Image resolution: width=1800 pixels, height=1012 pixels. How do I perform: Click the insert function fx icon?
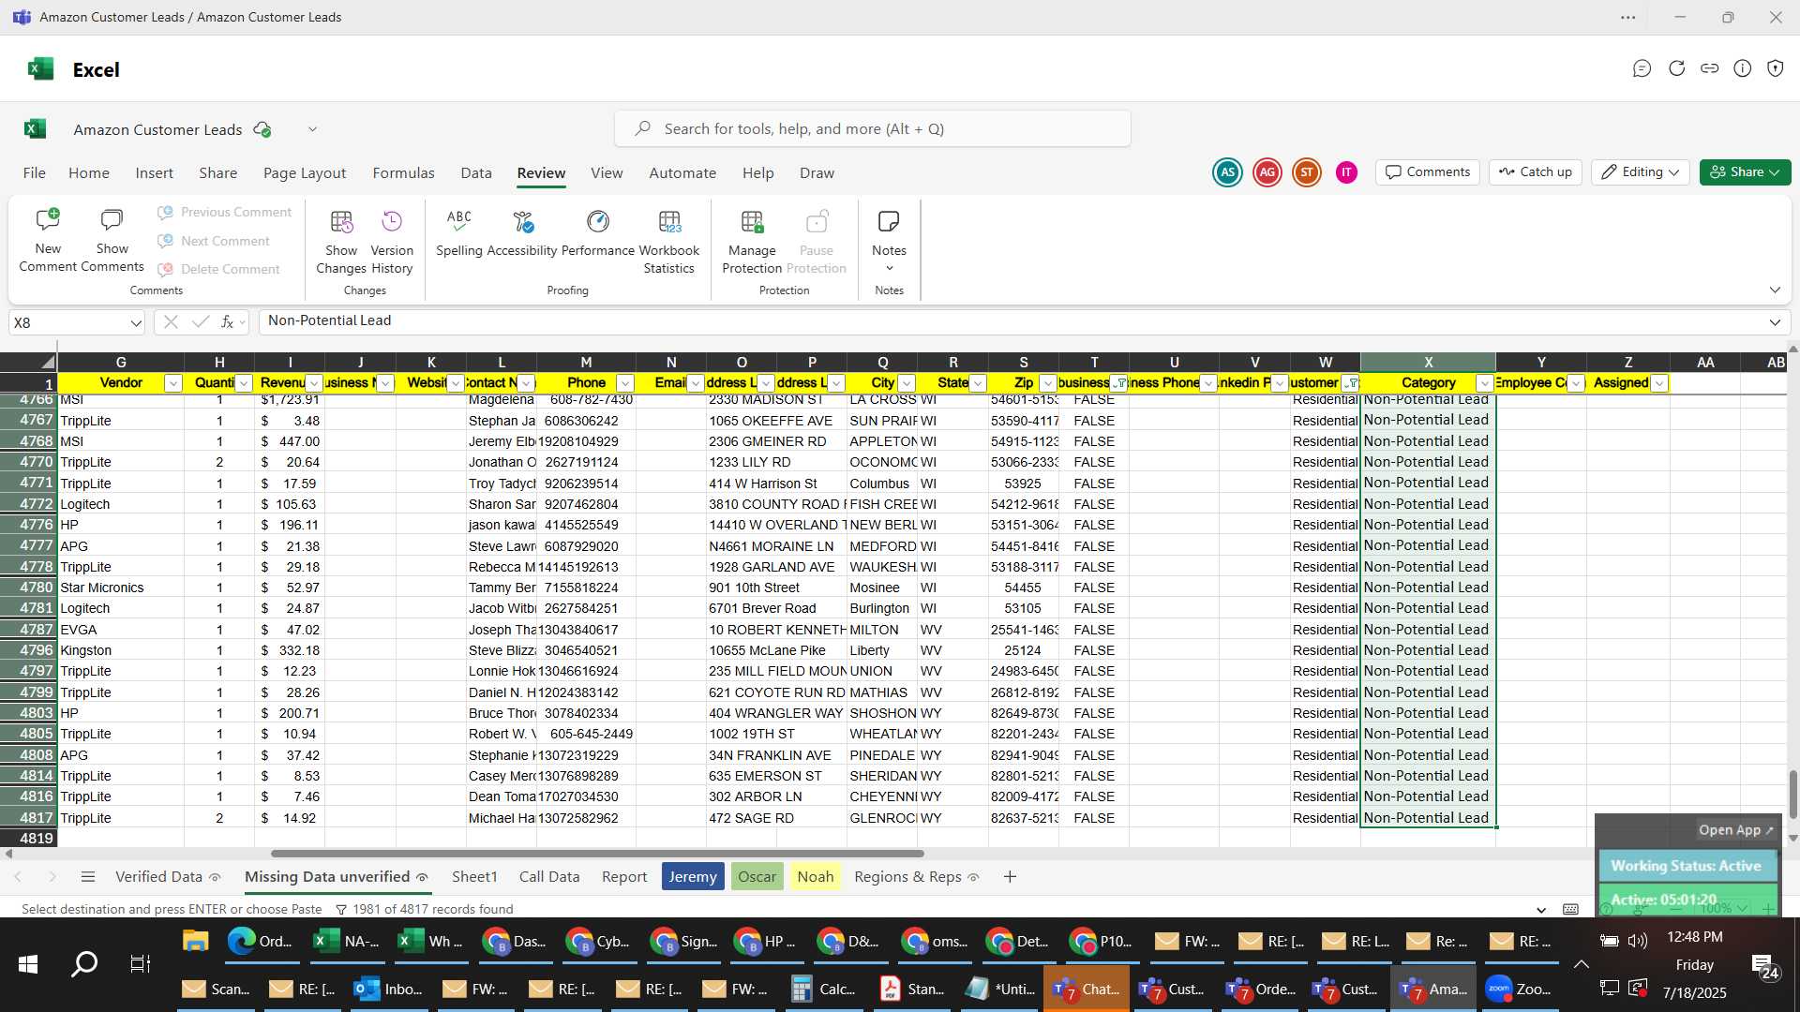(227, 321)
